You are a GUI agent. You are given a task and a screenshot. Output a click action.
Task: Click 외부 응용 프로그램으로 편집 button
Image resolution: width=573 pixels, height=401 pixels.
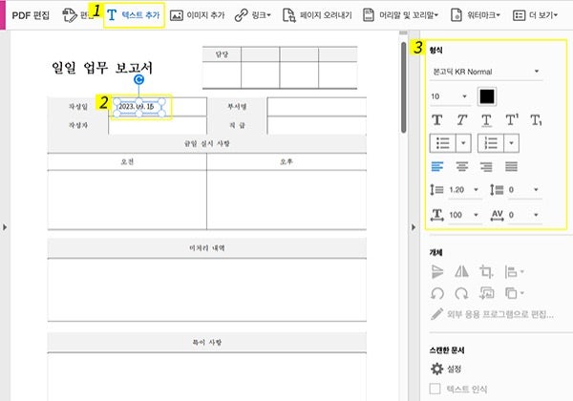(x=492, y=314)
